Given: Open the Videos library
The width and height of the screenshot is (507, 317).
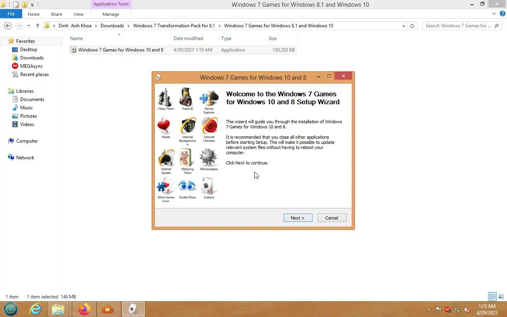Looking at the screenshot, I should tap(27, 124).
